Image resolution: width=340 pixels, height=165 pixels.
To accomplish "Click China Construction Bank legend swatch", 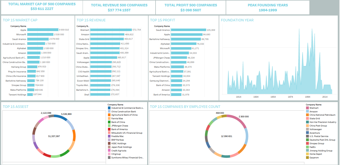I will 109,111.
